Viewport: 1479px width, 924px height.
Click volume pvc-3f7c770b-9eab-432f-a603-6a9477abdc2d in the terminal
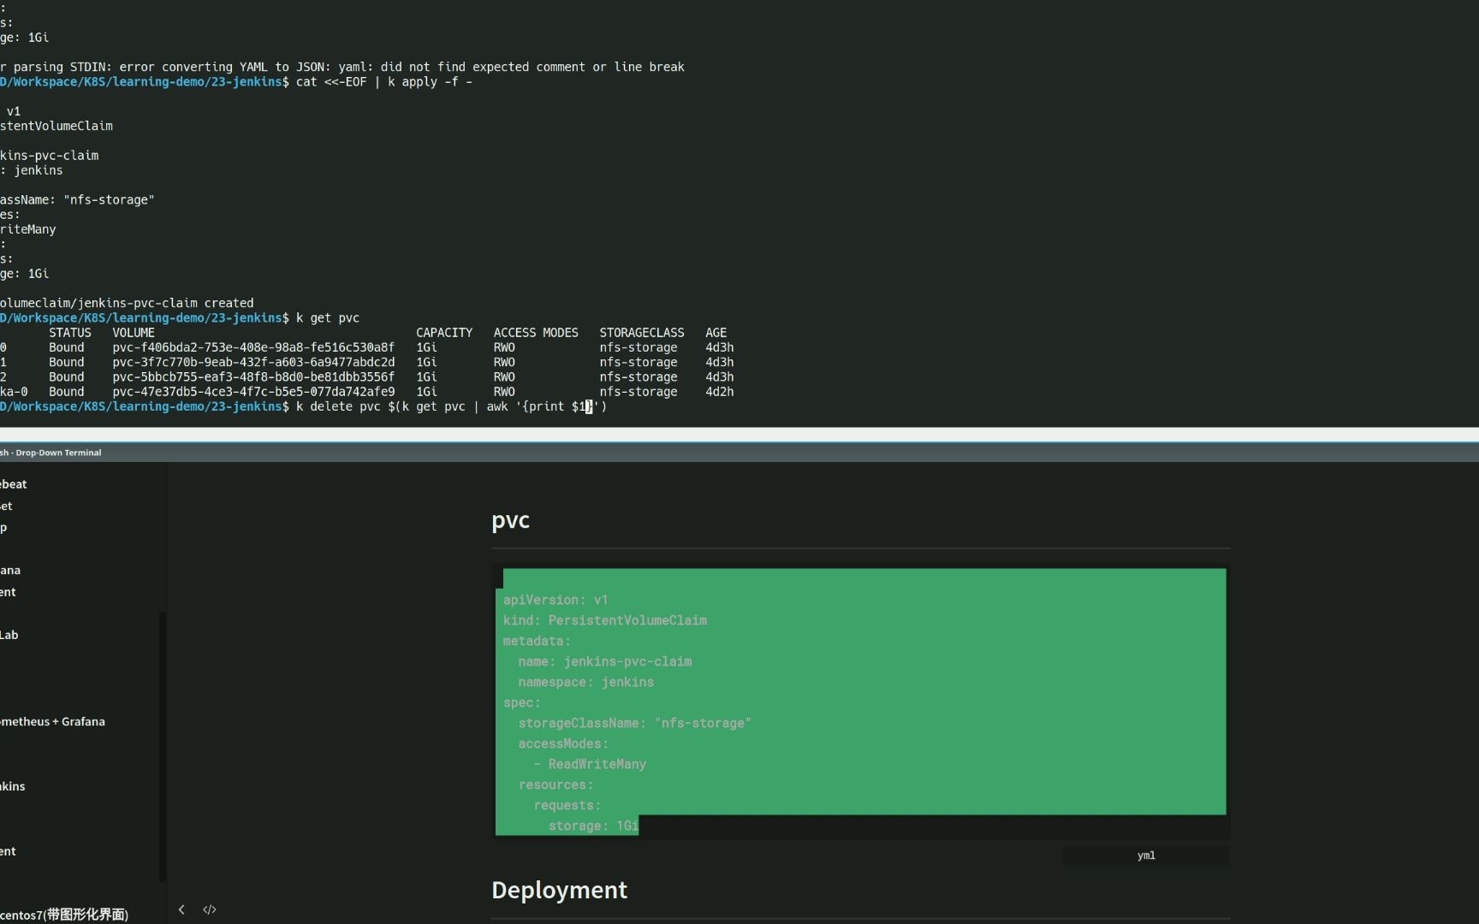pos(253,362)
